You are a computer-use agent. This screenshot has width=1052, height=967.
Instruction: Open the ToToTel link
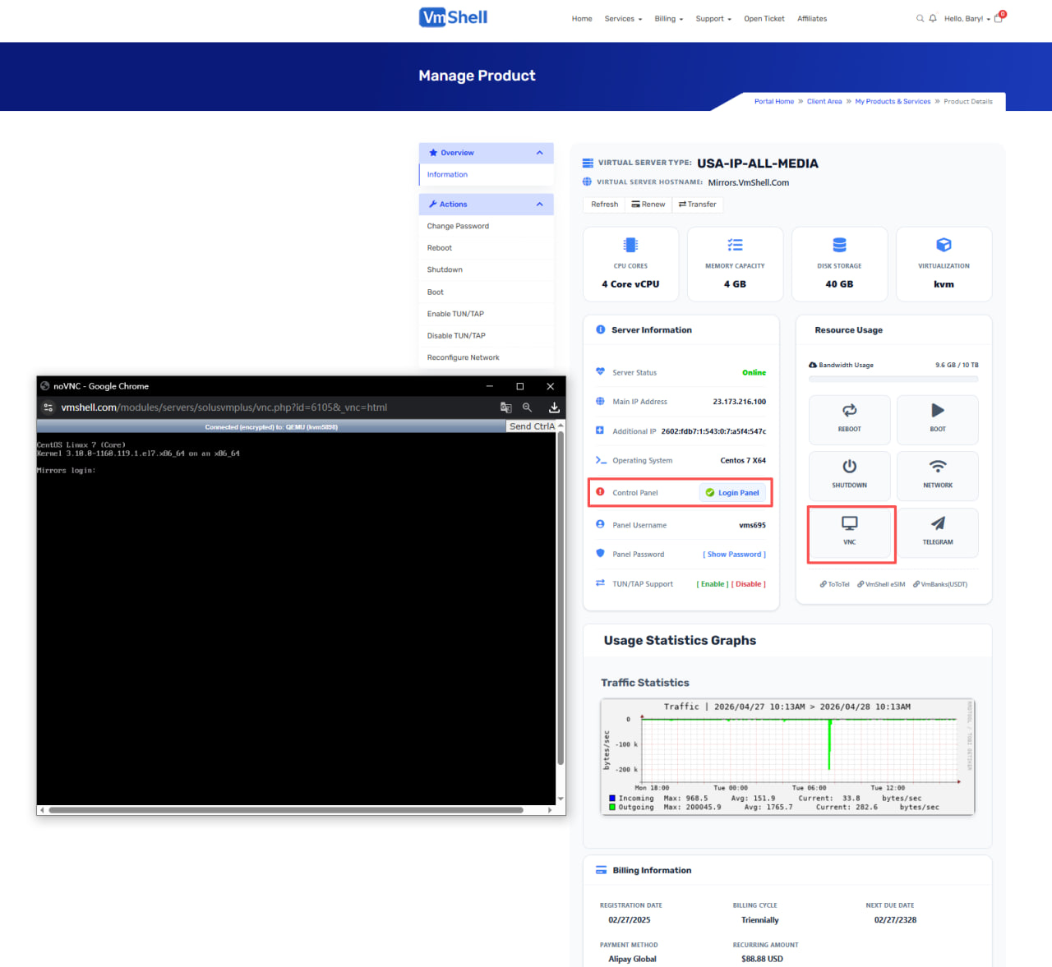pos(834,584)
